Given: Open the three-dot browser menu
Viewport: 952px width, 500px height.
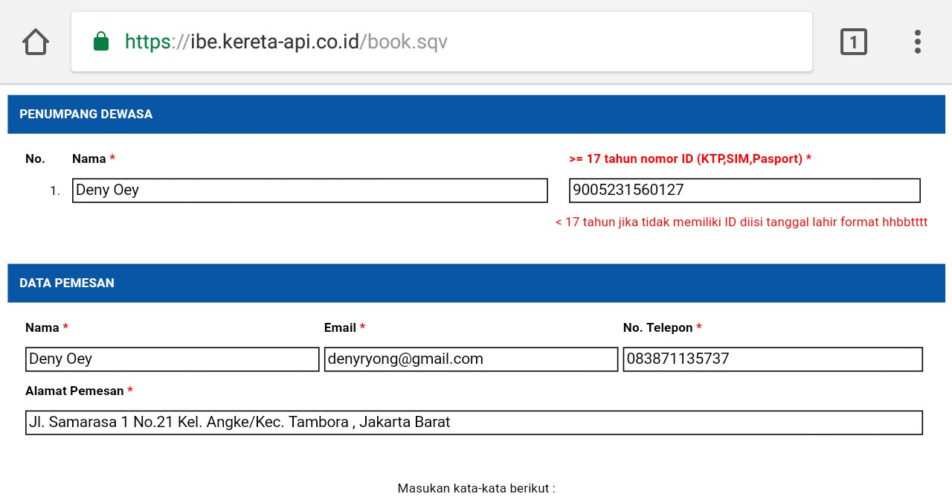Looking at the screenshot, I should click(x=918, y=42).
